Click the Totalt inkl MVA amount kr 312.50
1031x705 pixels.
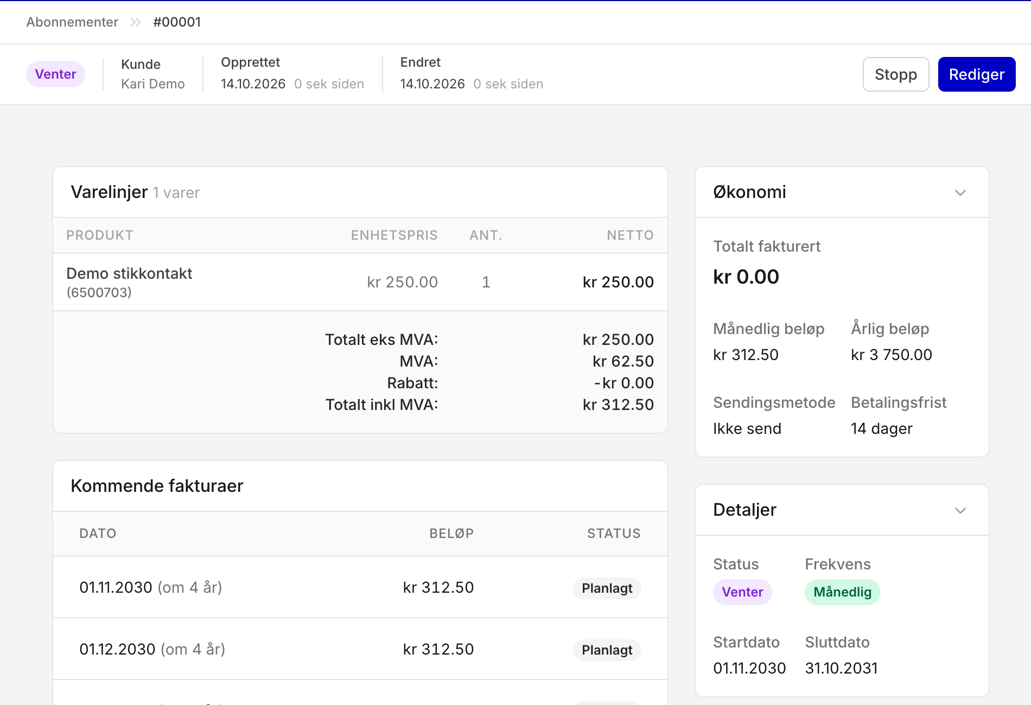[x=618, y=405]
